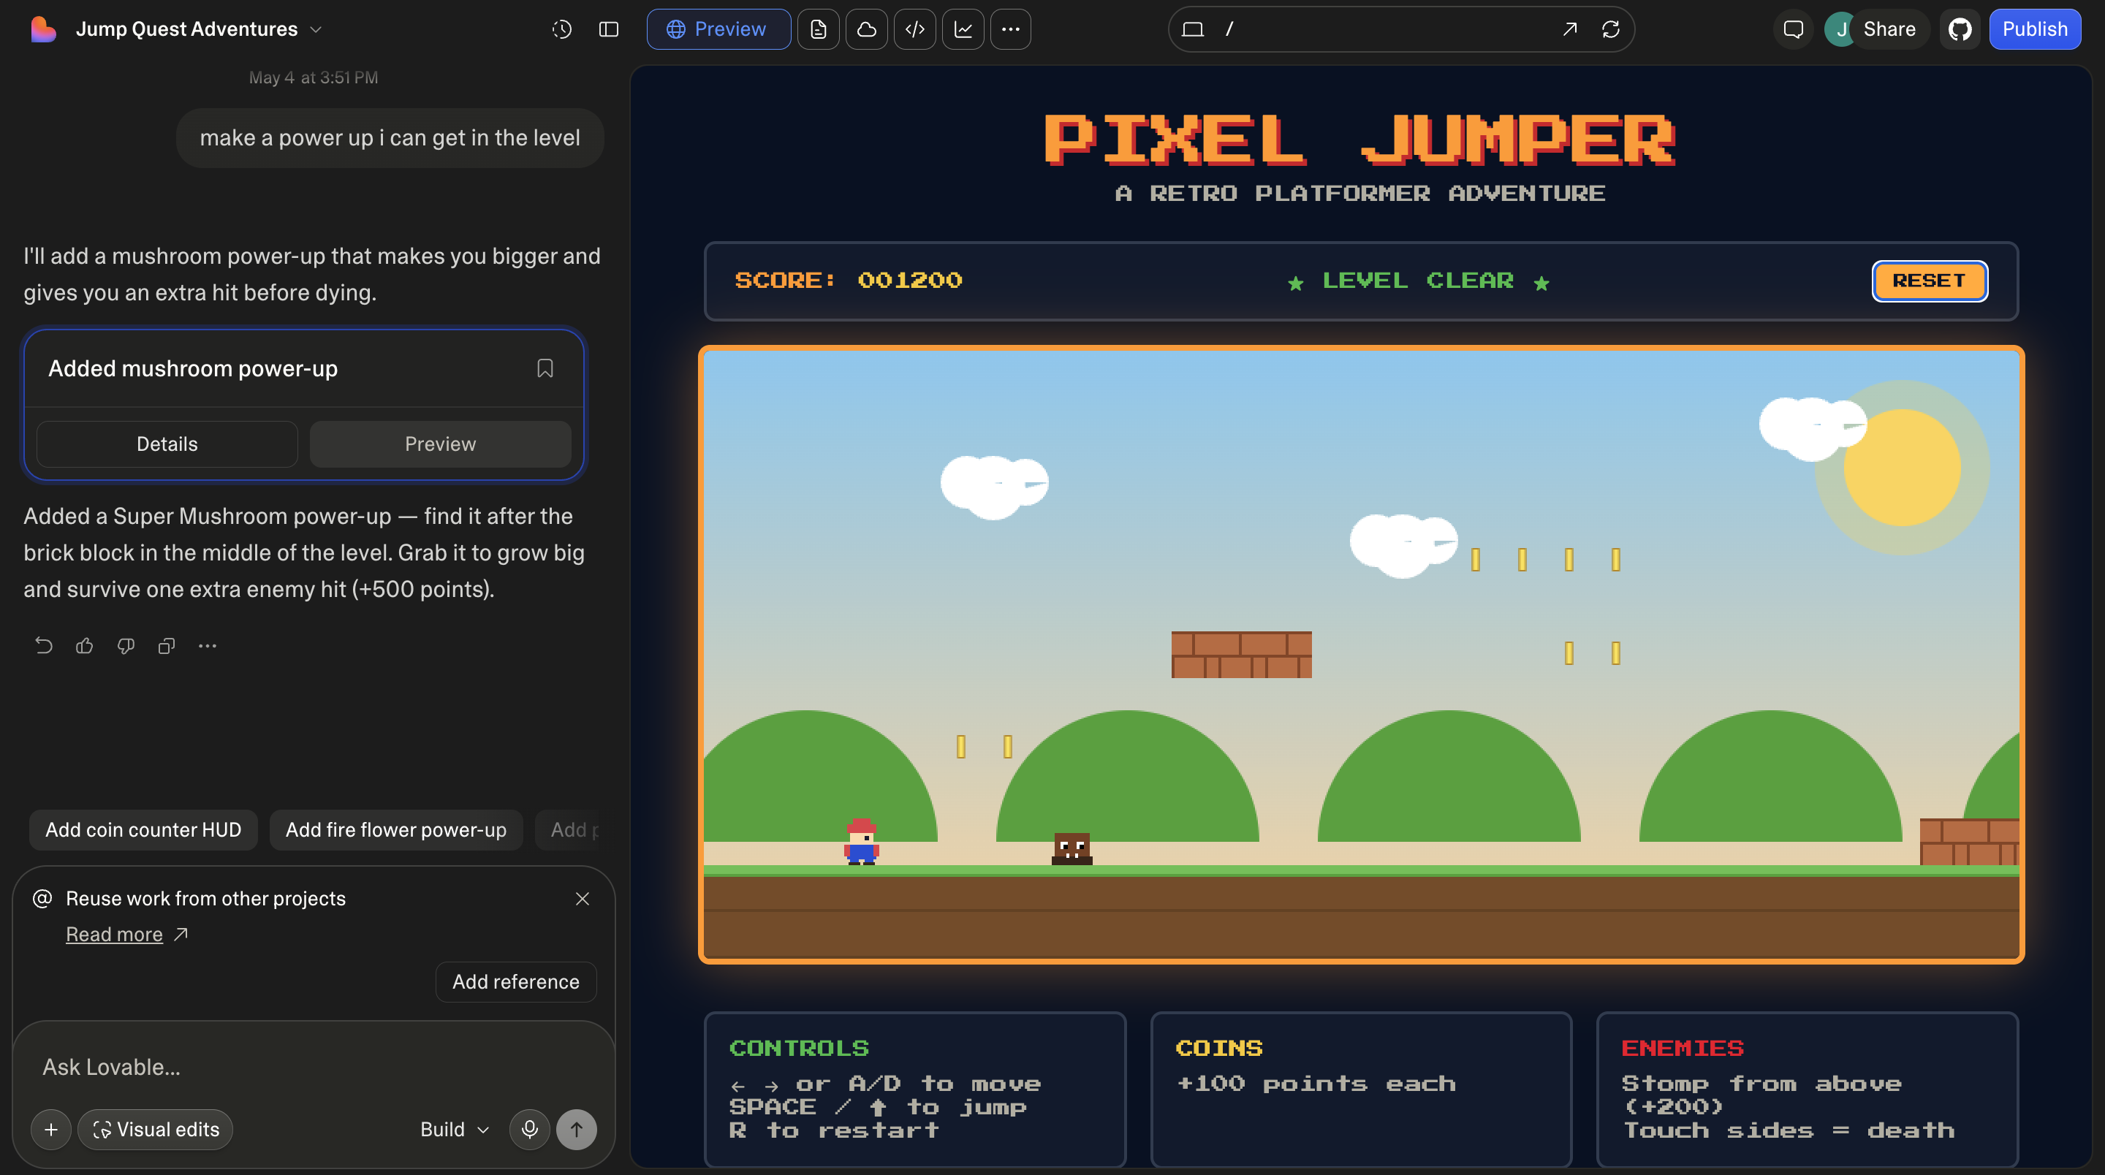This screenshot has height=1175, width=2105.
Task: Choose the Add fire flower power-up suggestion
Action: coord(395,829)
